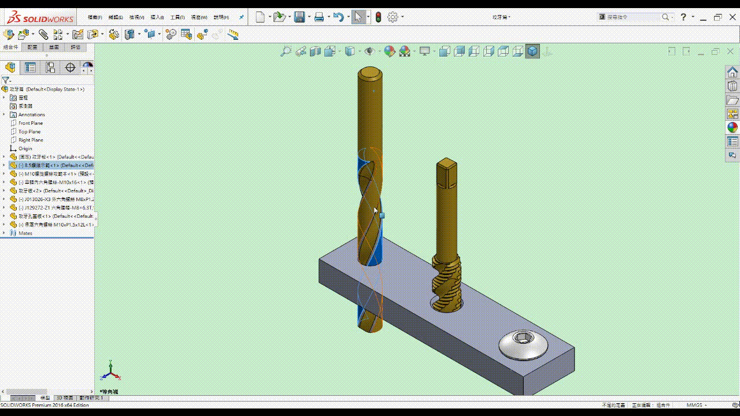Image resolution: width=740 pixels, height=416 pixels.
Task: Open the New document dropdown arrow
Action: (x=269, y=17)
